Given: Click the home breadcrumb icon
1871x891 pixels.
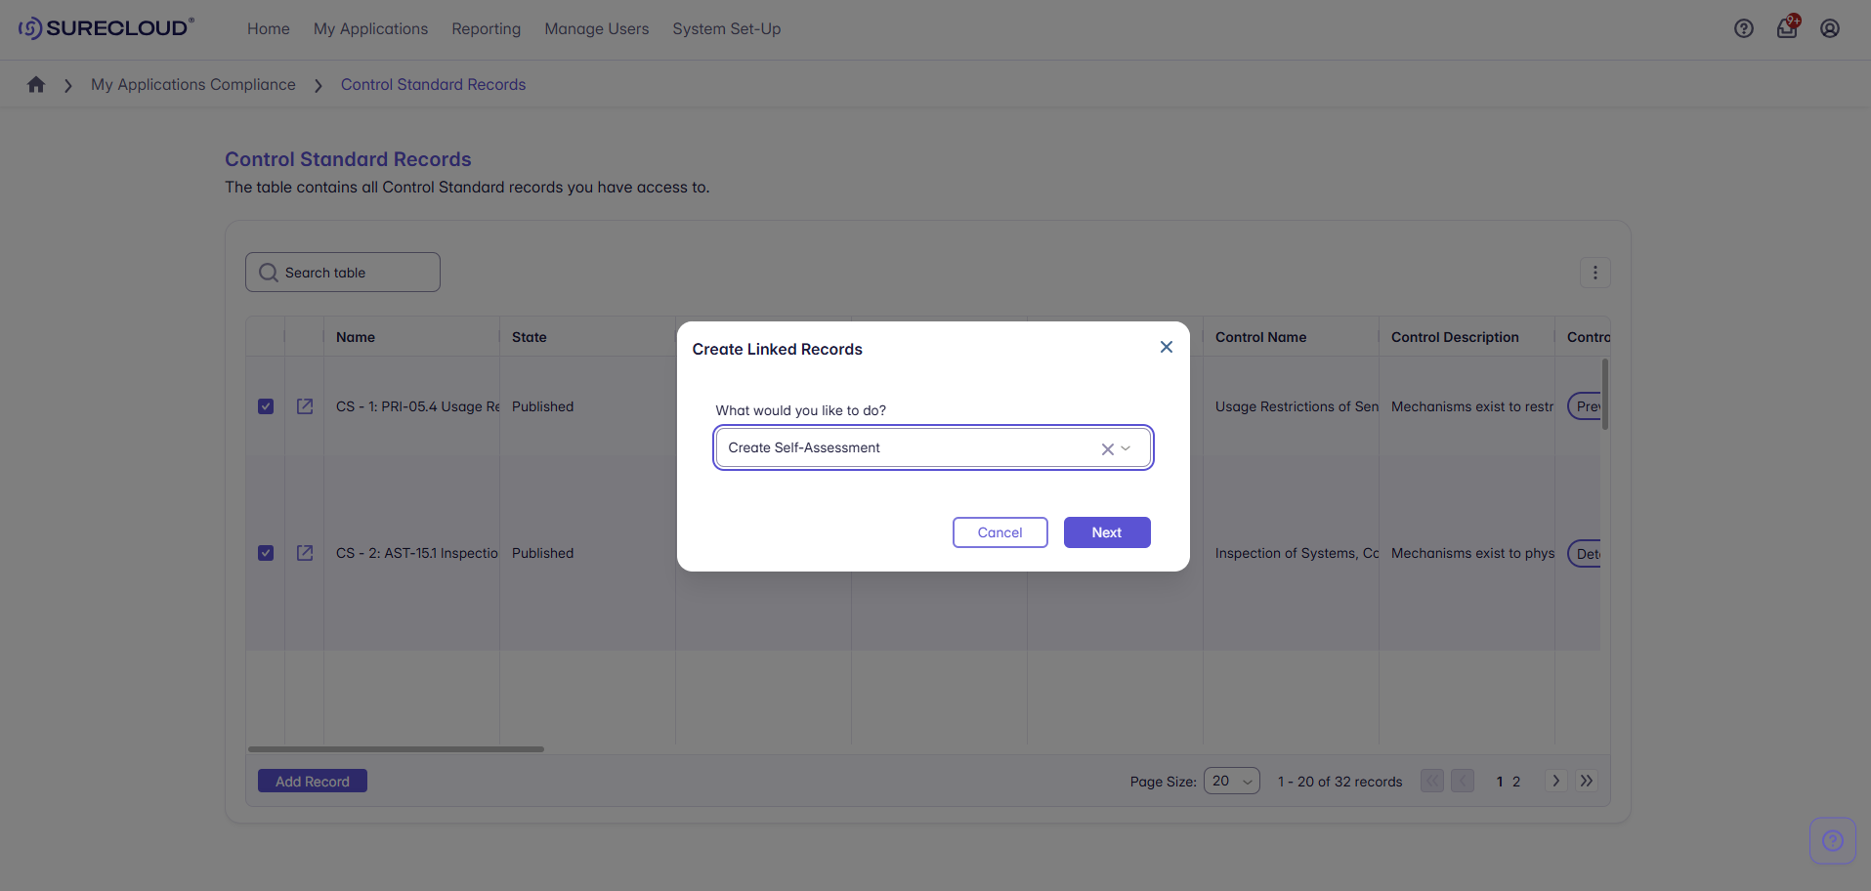Looking at the screenshot, I should [x=36, y=85].
